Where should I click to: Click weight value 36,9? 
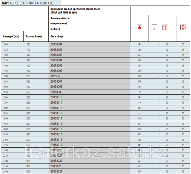click(139, 71)
